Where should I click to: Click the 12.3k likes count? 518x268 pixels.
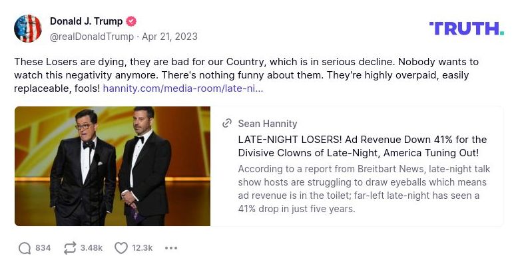[x=142, y=248]
